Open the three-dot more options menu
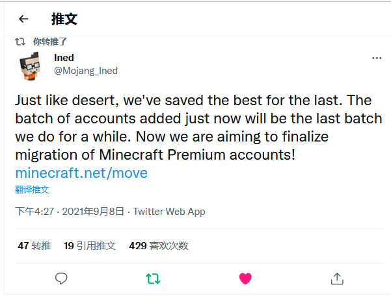 point(377,58)
